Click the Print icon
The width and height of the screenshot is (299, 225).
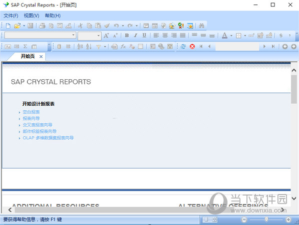[42, 25]
